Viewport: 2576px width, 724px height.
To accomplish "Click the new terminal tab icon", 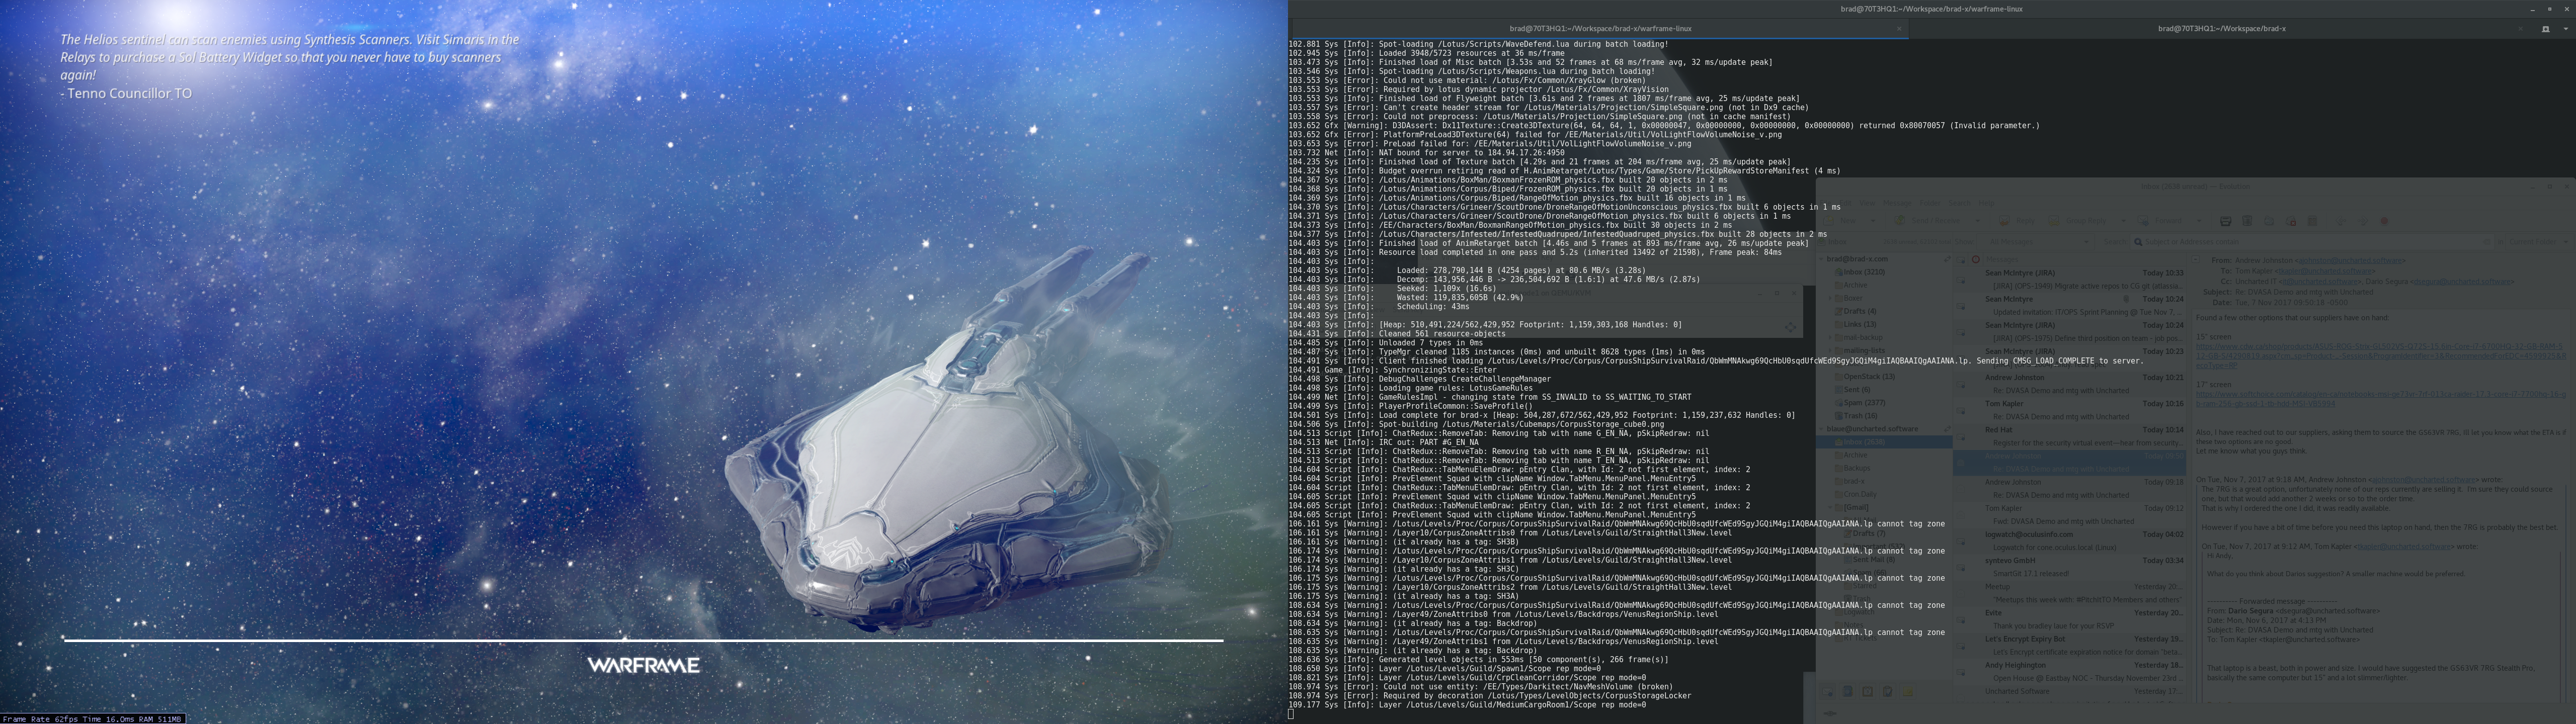I will pyautogui.click(x=2546, y=29).
